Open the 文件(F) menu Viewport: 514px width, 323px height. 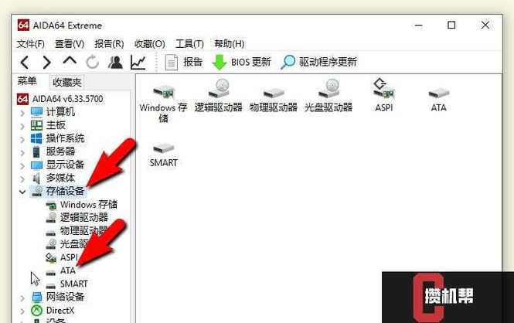coord(30,43)
